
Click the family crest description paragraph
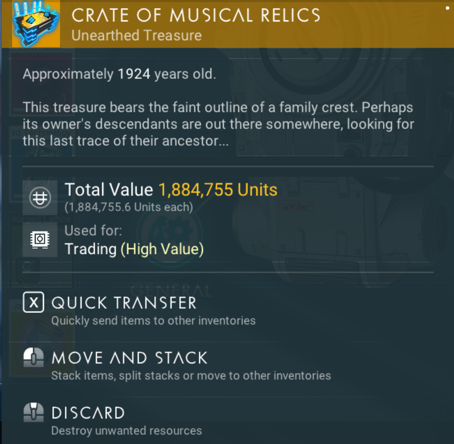[x=219, y=124]
